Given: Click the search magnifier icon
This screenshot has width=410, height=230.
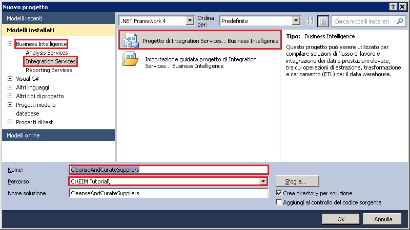Looking at the screenshot, I should (400, 21).
